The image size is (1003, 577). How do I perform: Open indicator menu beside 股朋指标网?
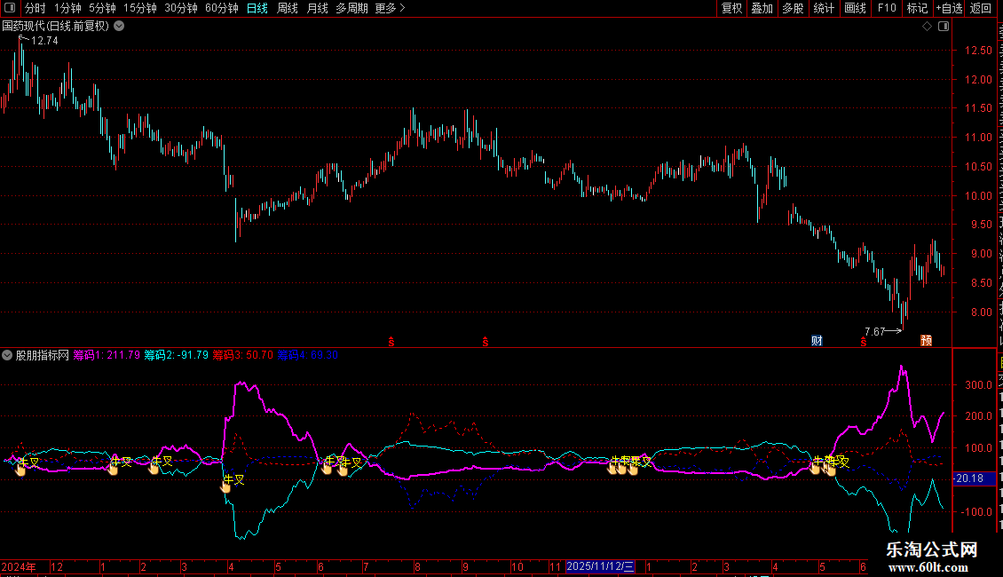[7, 355]
